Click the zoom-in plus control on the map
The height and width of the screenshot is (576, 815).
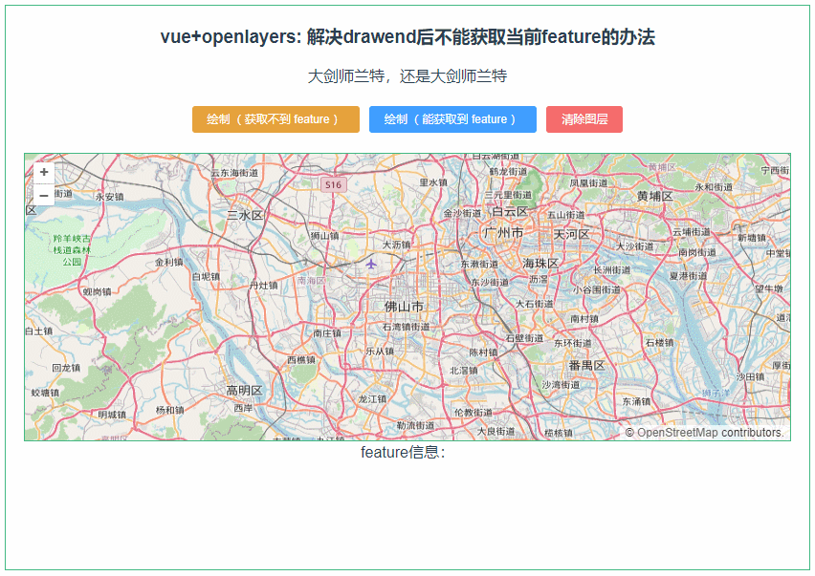click(43, 172)
